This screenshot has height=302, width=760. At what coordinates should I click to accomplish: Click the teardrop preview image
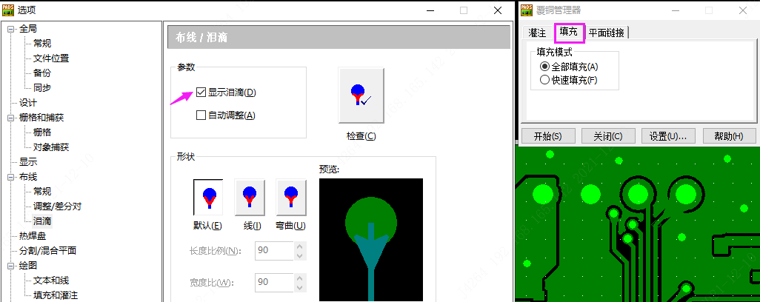pos(370,239)
